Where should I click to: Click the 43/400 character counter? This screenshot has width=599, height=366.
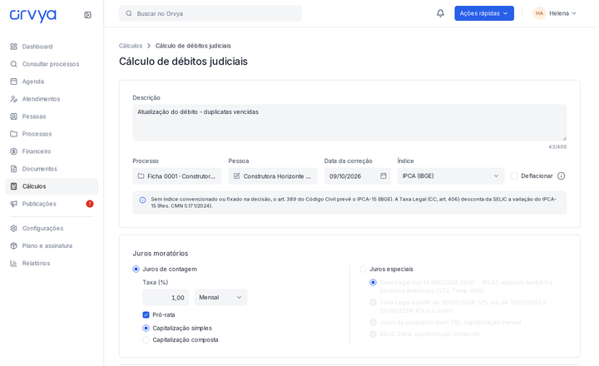(557, 146)
